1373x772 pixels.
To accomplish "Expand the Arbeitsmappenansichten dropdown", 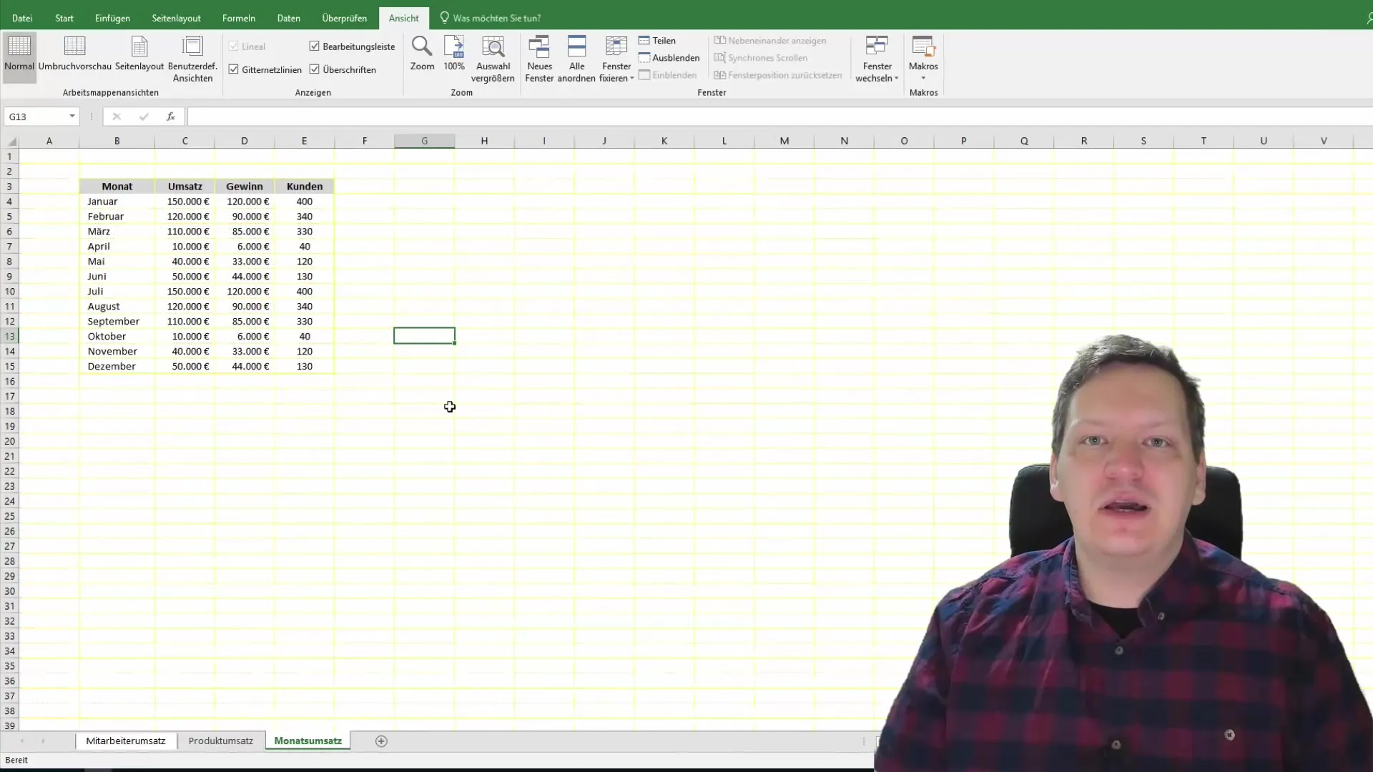I will tap(110, 91).
